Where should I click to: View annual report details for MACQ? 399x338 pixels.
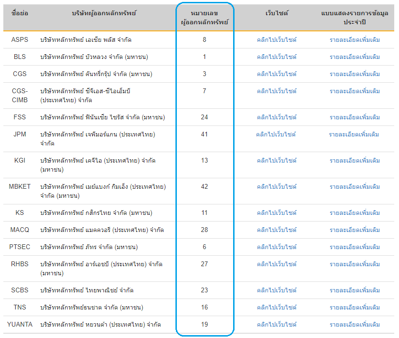(355, 230)
